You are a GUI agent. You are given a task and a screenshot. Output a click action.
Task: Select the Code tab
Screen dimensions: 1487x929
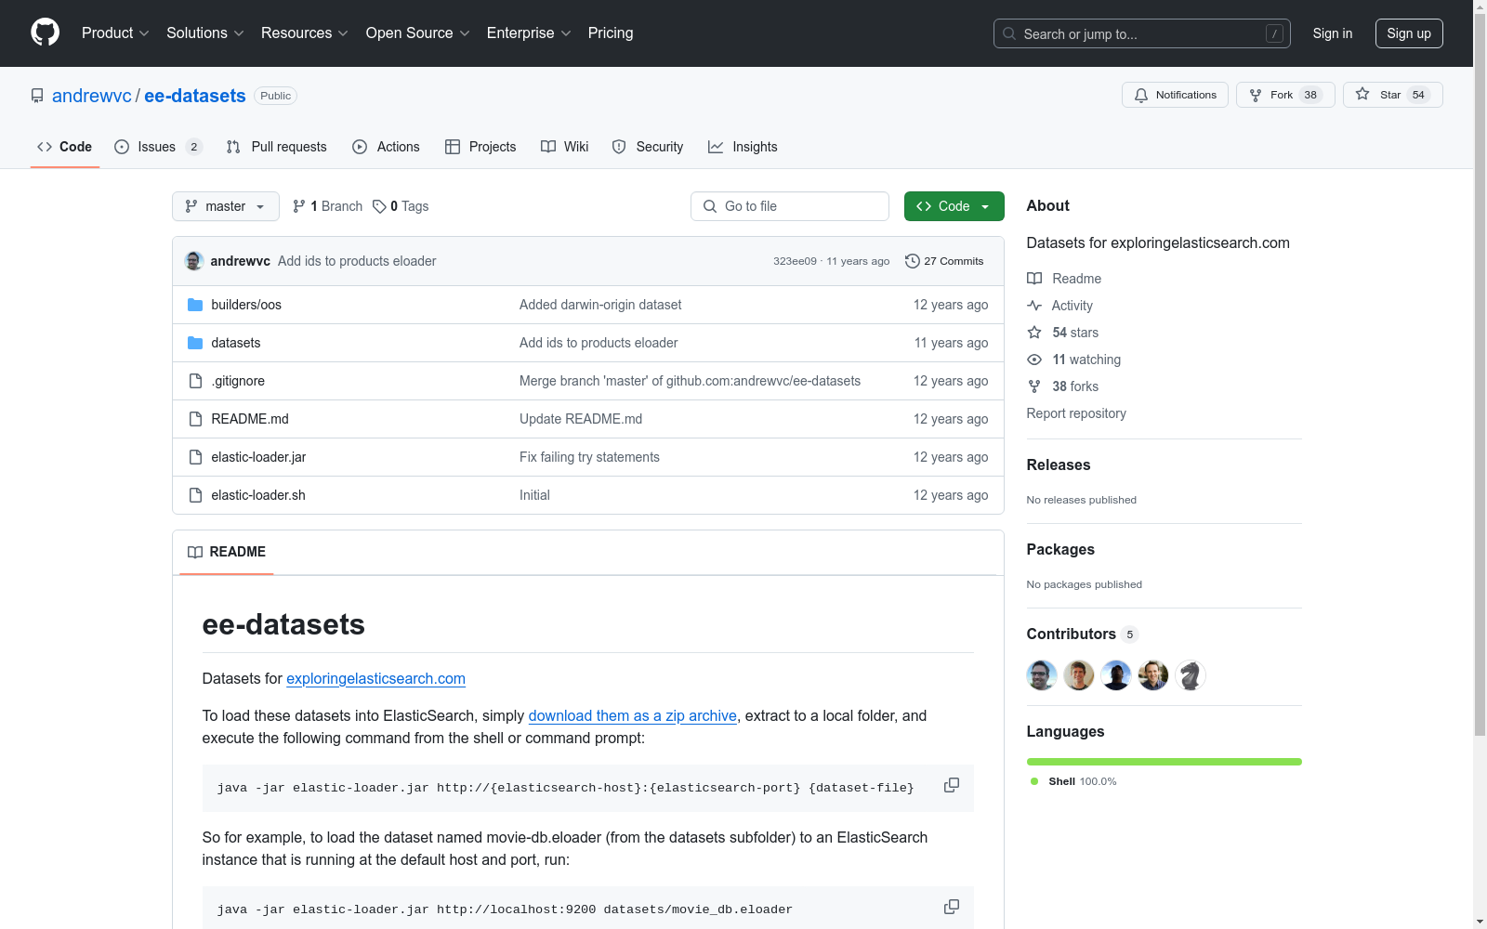coord(65,147)
